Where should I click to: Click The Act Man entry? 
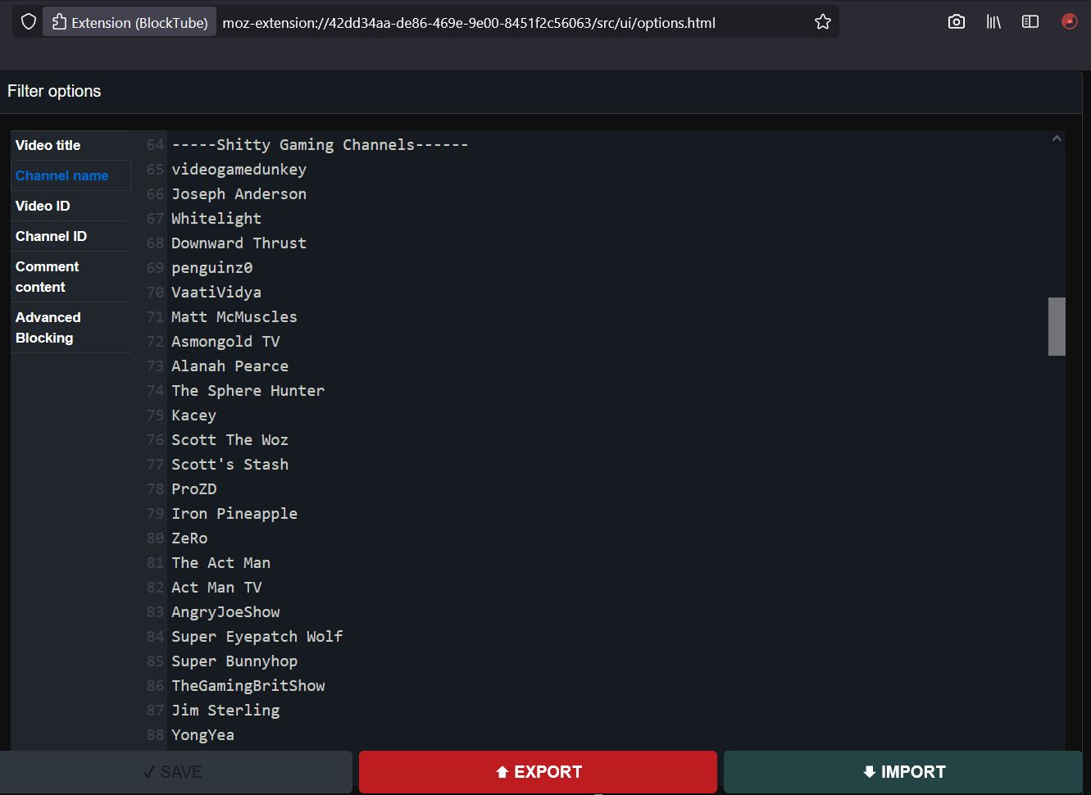pyautogui.click(x=220, y=563)
